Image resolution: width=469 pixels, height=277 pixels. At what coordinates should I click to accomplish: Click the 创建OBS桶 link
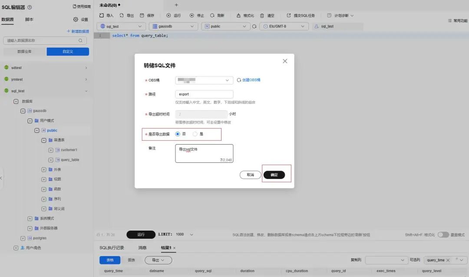tap(251, 80)
